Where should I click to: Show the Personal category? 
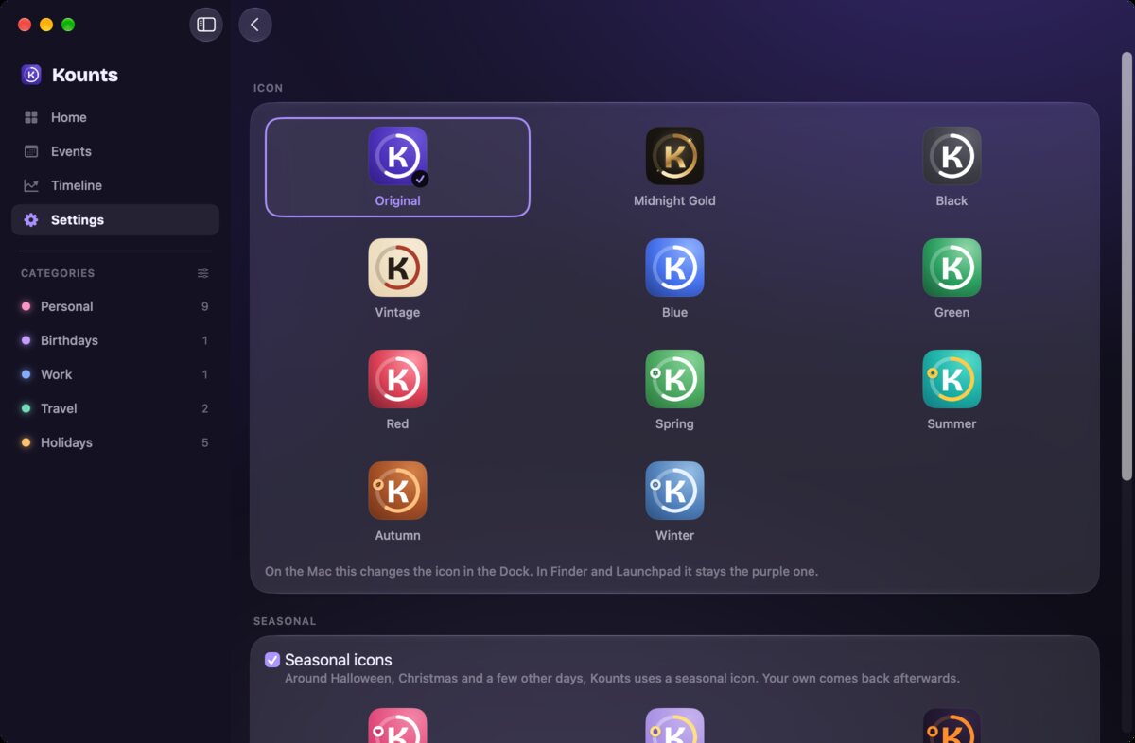[115, 306]
